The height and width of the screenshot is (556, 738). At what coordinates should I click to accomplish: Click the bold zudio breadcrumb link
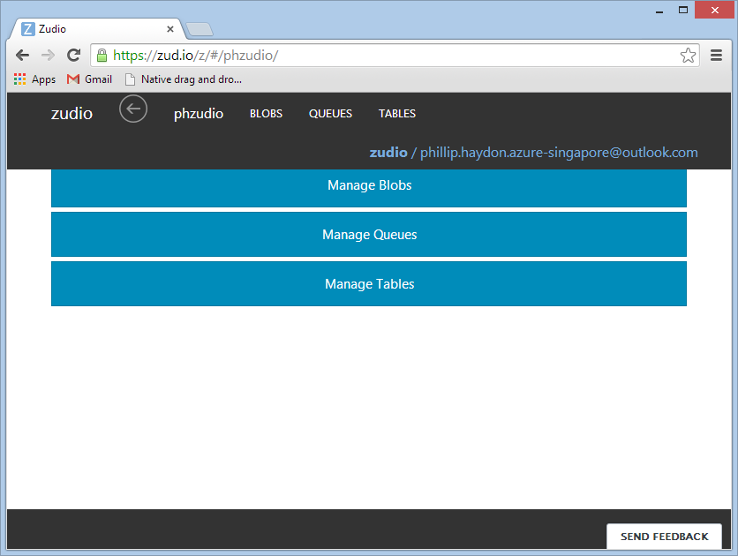[388, 153]
